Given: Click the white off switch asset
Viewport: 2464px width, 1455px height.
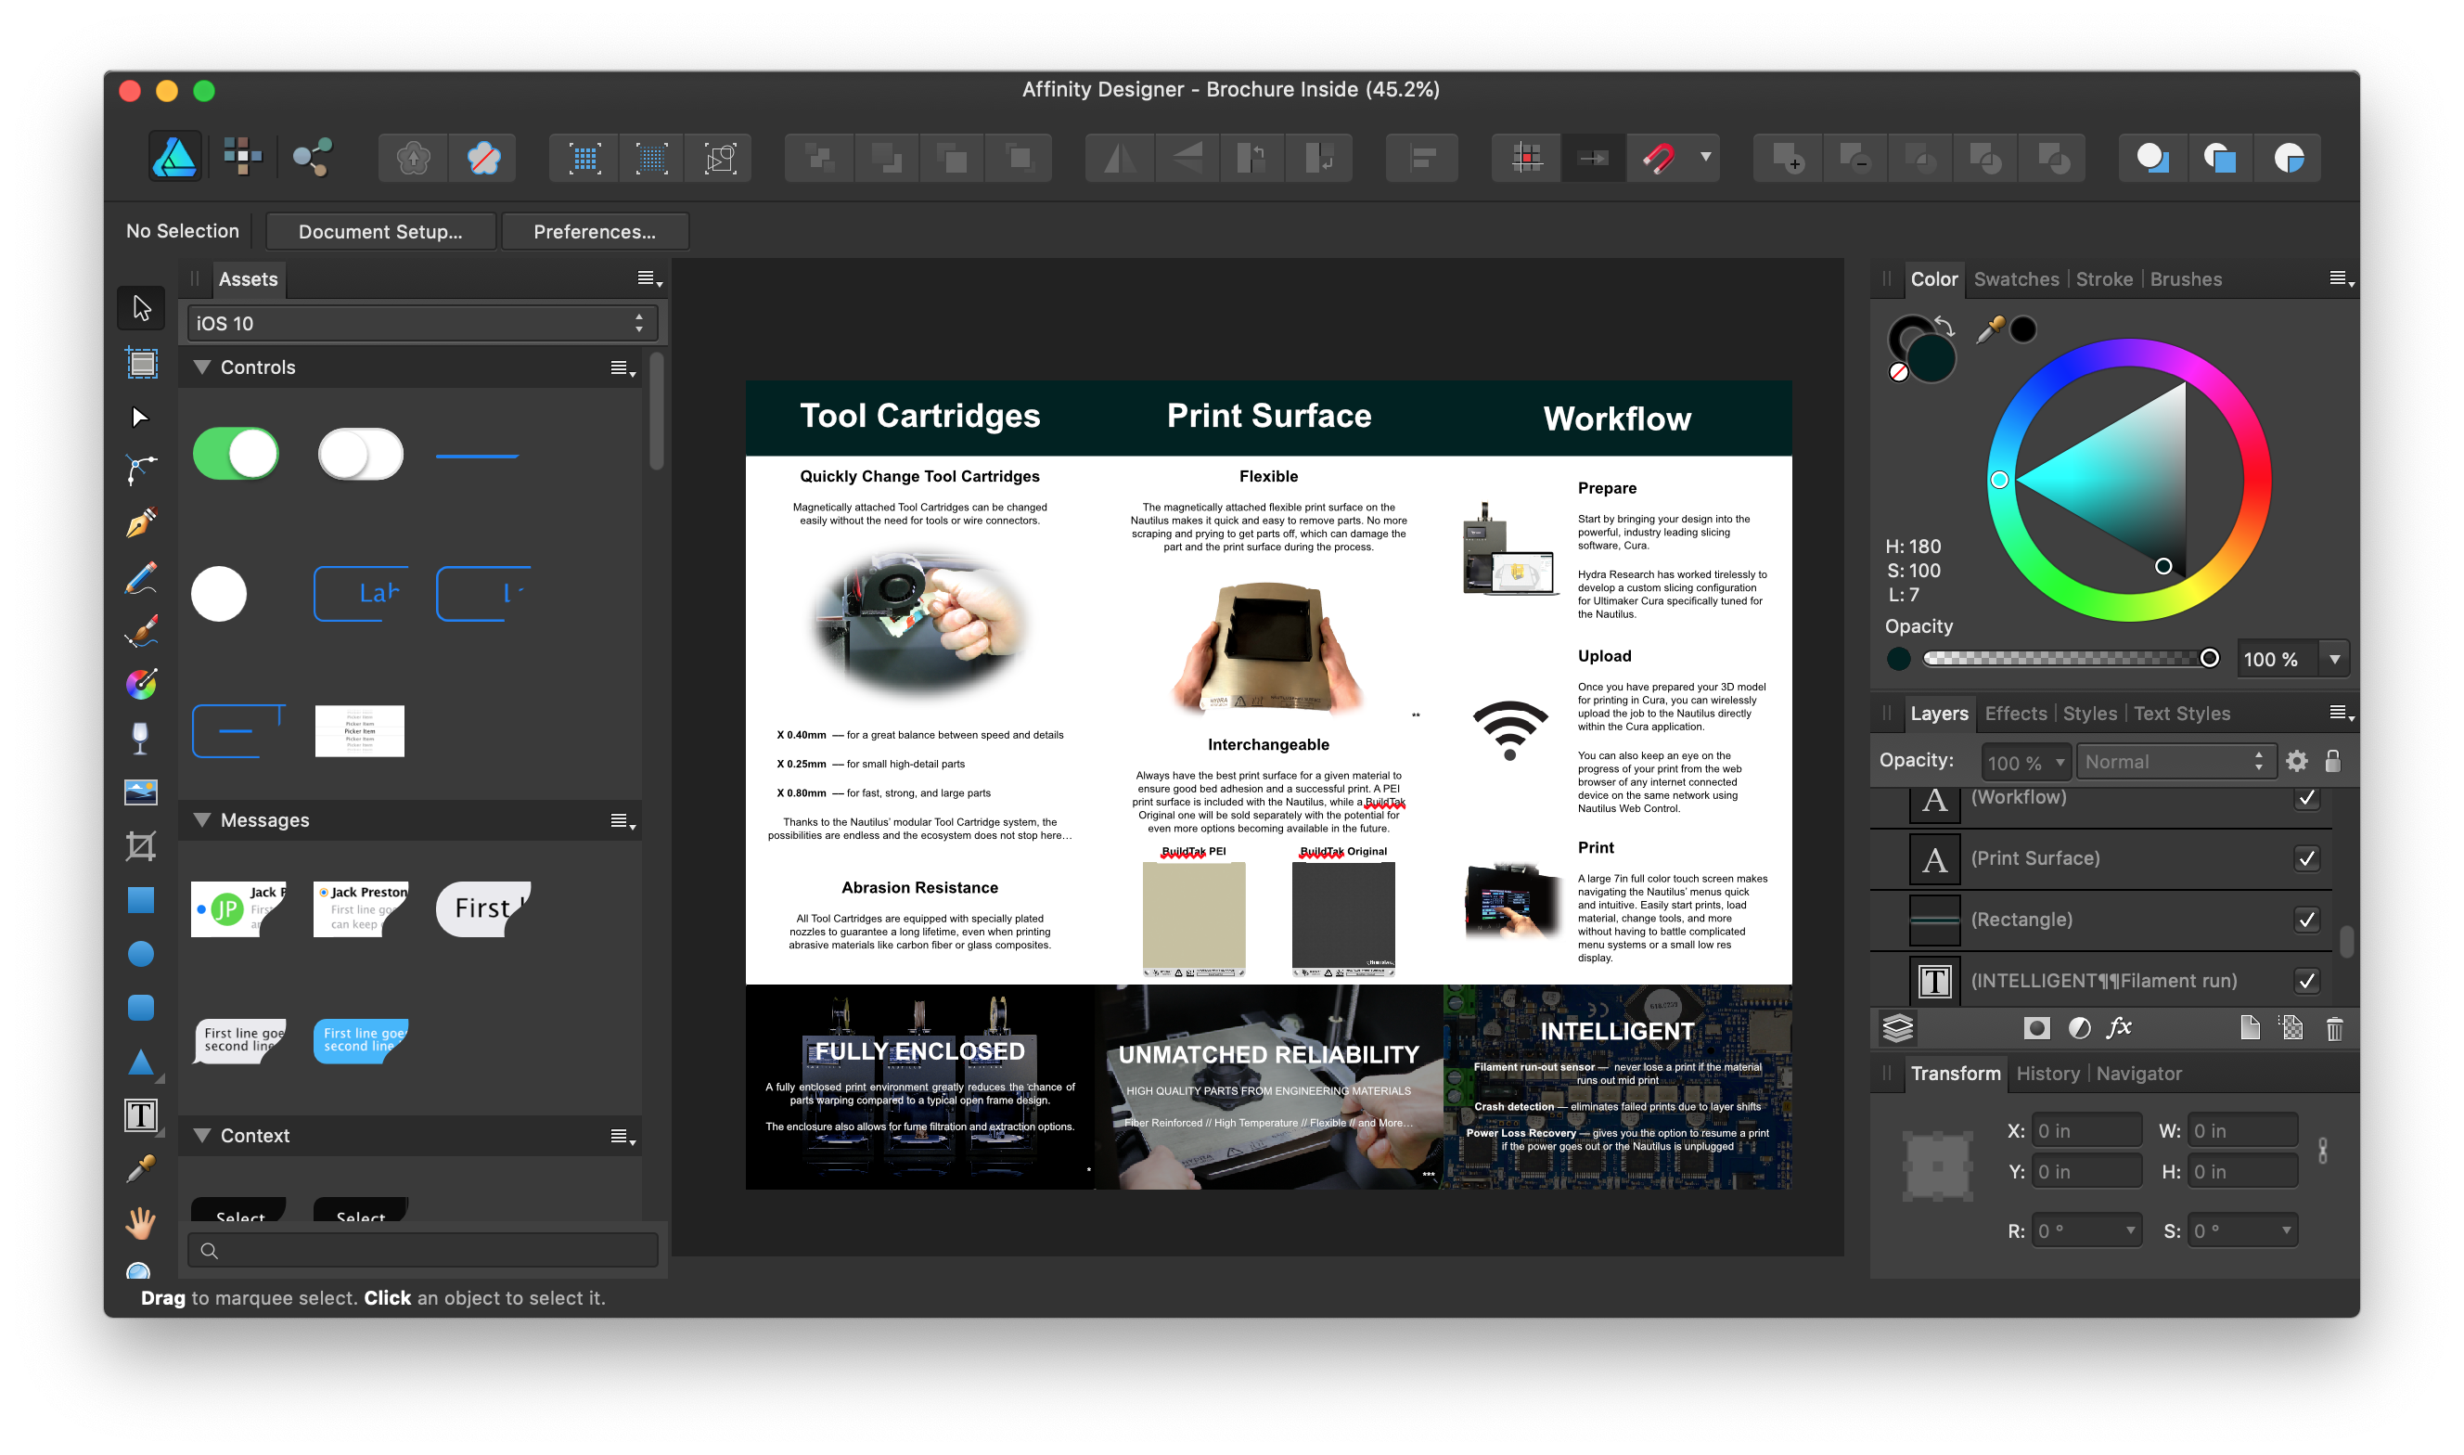Looking at the screenshot, I should click(x=360, y=453).
